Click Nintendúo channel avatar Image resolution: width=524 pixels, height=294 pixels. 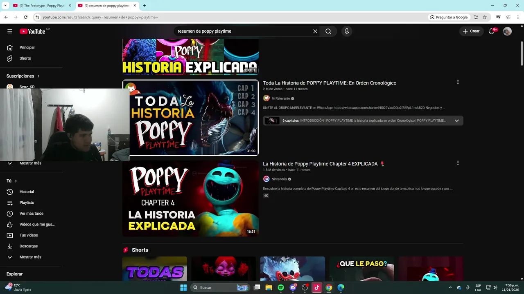point(266,179)
